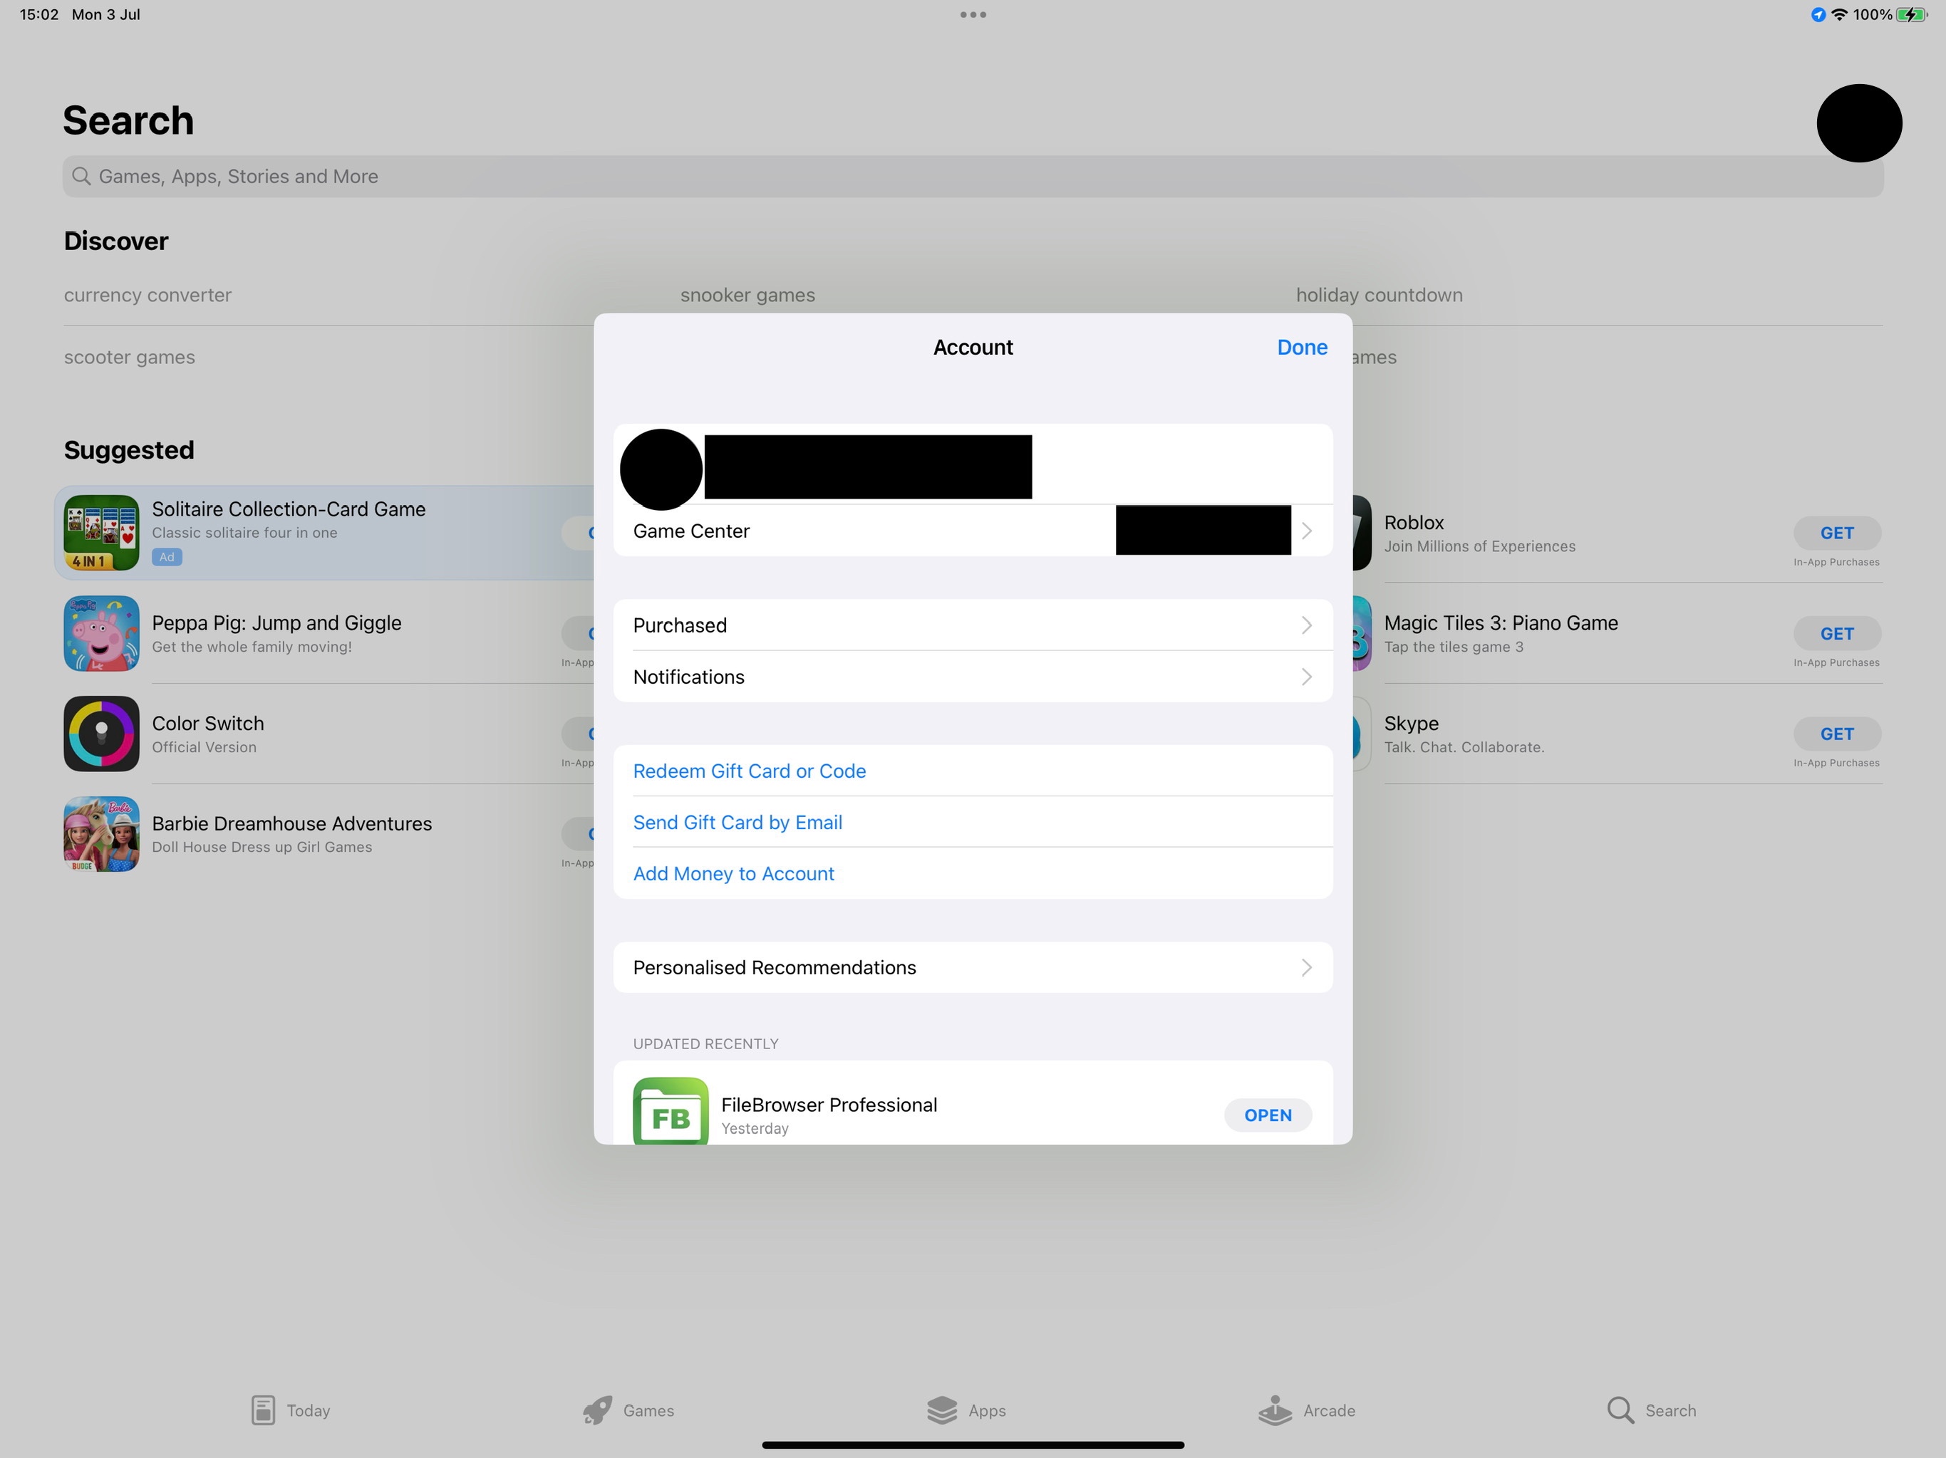Image resolution: width=1946 pixels, height=1458 pixels.
Task: Tap Redeem Gift Card or Code
Action: click(750, 771)
